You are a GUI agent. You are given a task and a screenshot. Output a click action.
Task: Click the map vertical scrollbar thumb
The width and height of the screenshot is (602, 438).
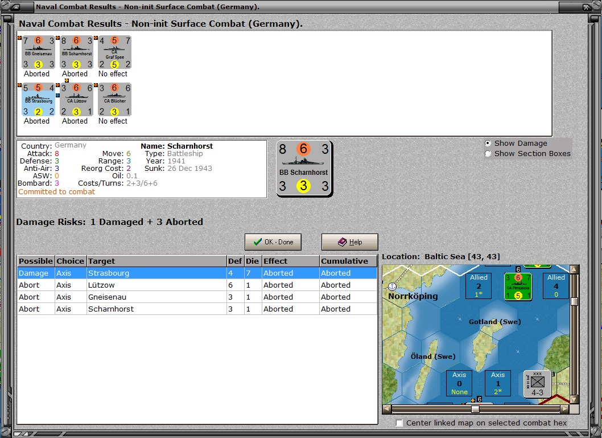tap(574, 302)
